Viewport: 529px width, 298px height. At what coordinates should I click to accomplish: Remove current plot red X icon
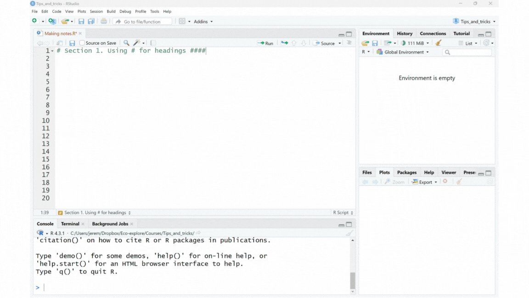point(445,182)
